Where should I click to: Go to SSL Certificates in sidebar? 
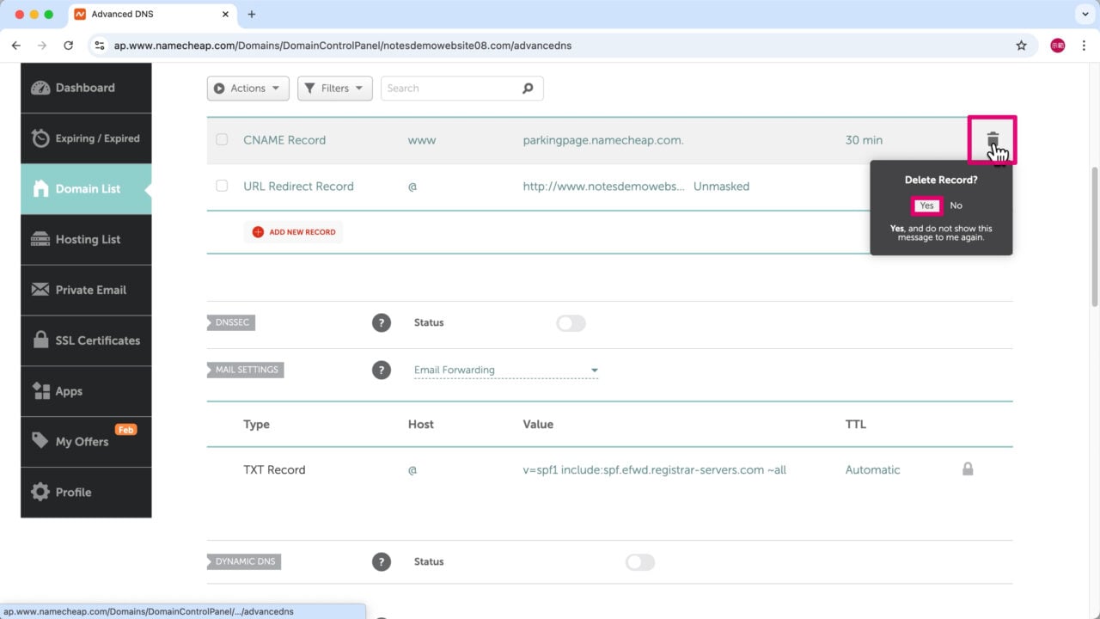(97, 340)
